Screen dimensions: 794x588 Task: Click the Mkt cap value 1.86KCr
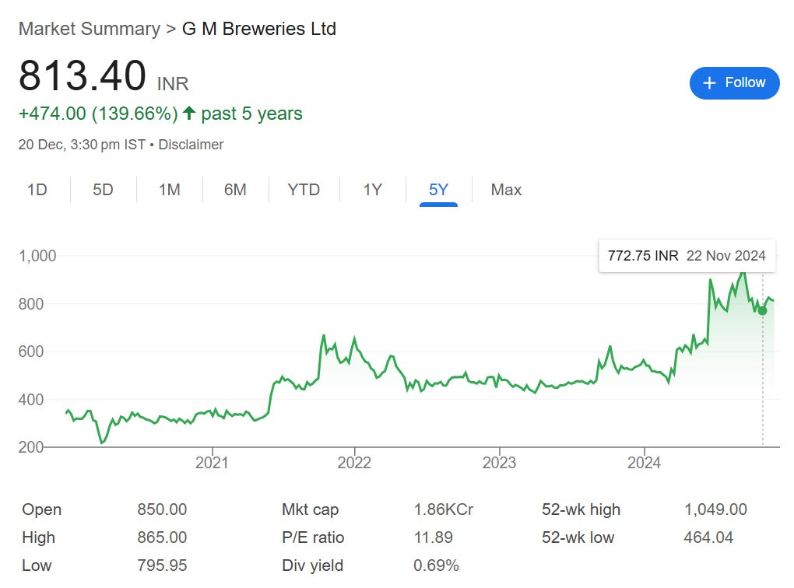tap(444, 509)
